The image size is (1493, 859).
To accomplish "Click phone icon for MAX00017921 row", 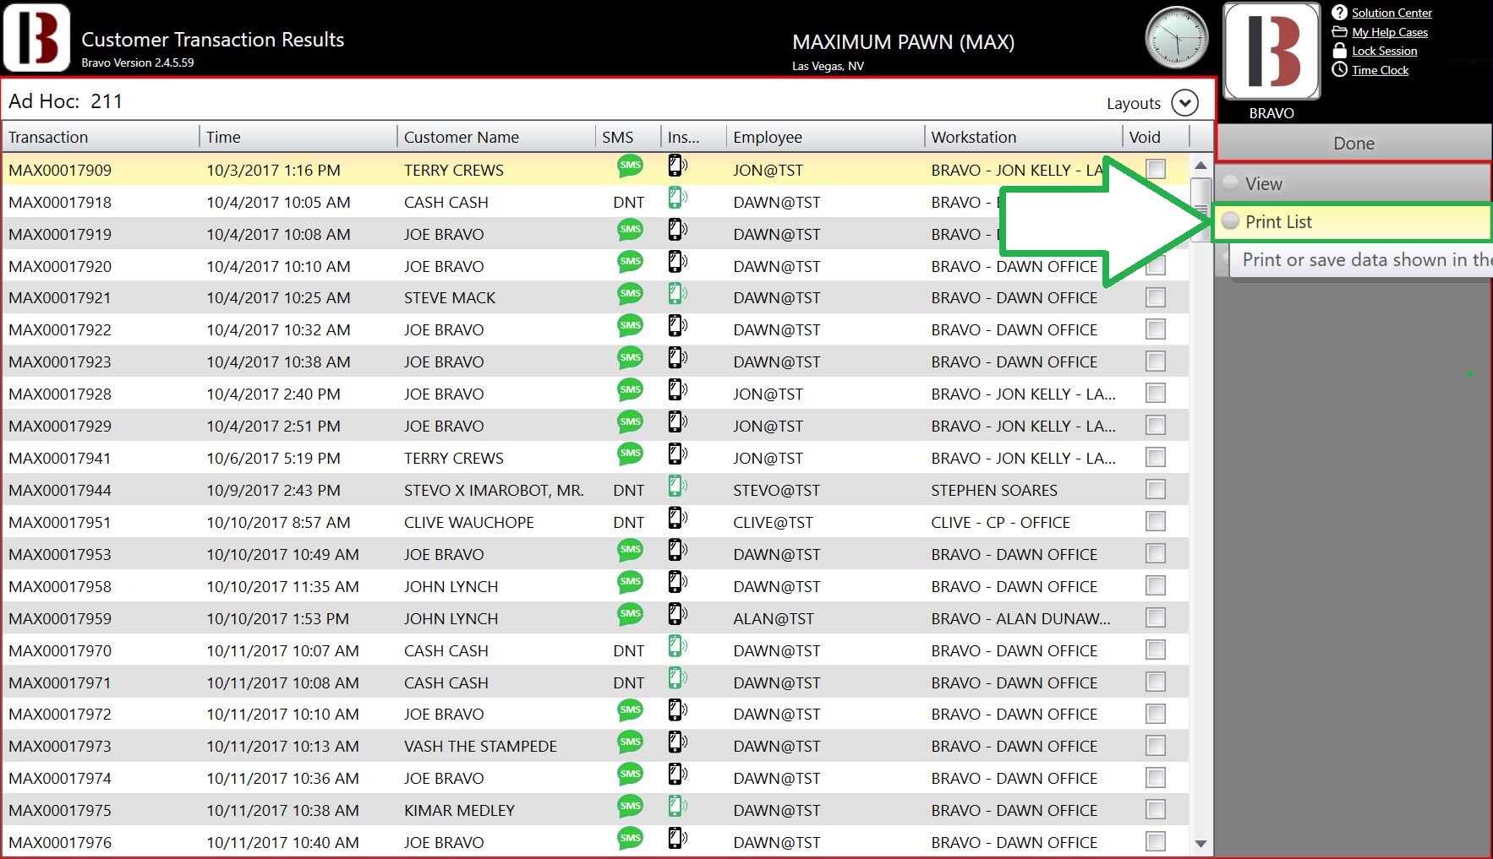I will click(677, 294).
